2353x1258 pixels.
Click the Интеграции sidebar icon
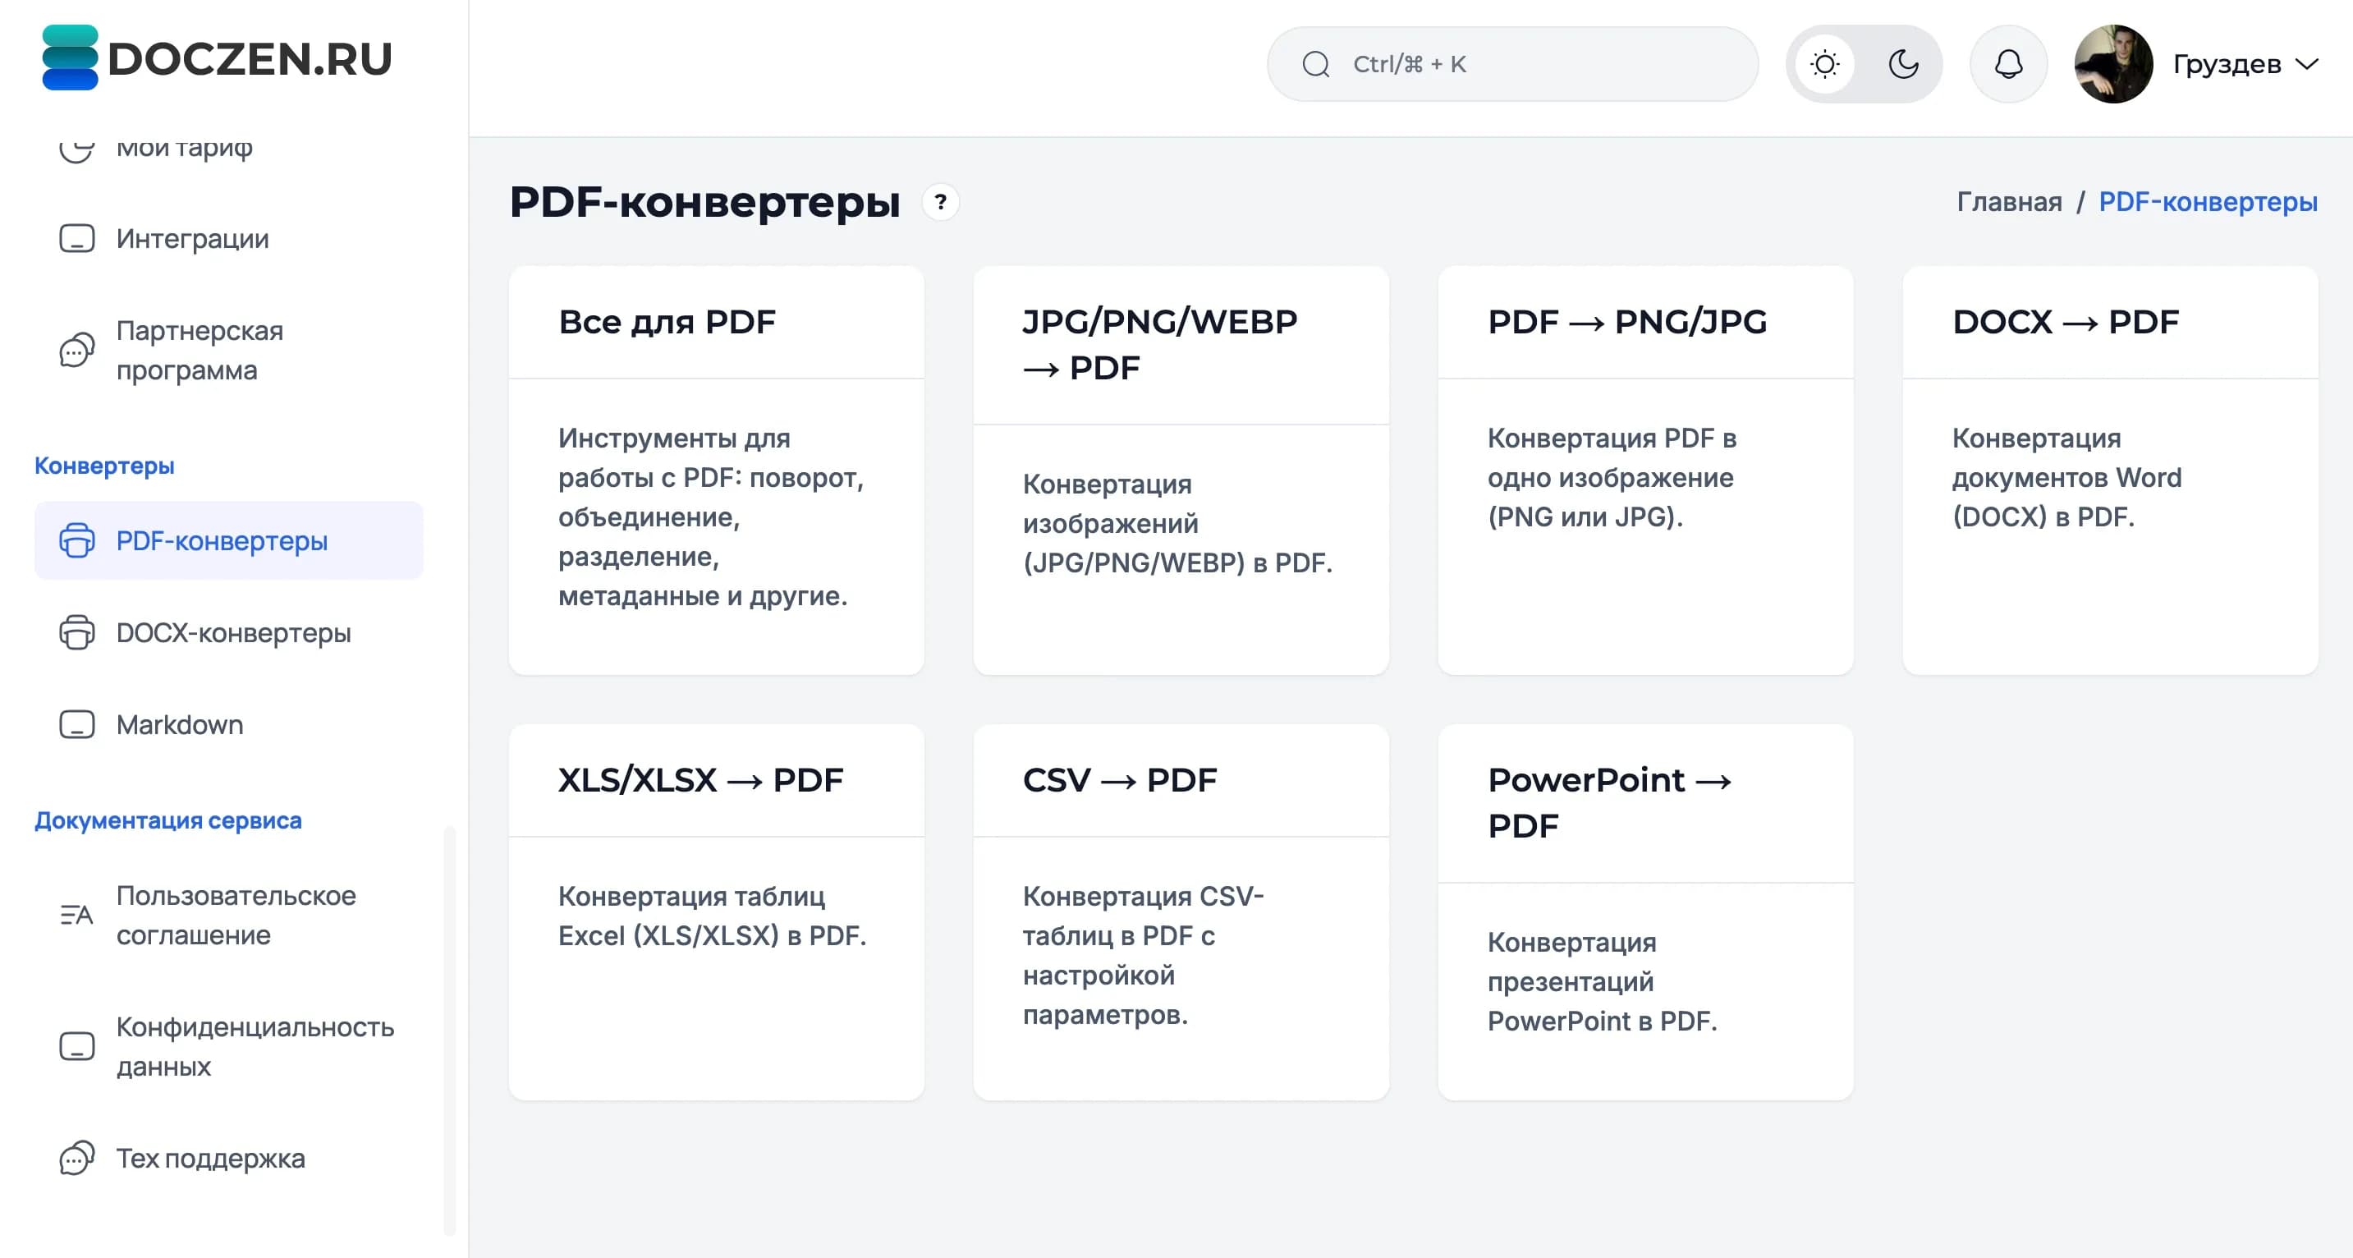pyautogui.click(x=76, y=238)
